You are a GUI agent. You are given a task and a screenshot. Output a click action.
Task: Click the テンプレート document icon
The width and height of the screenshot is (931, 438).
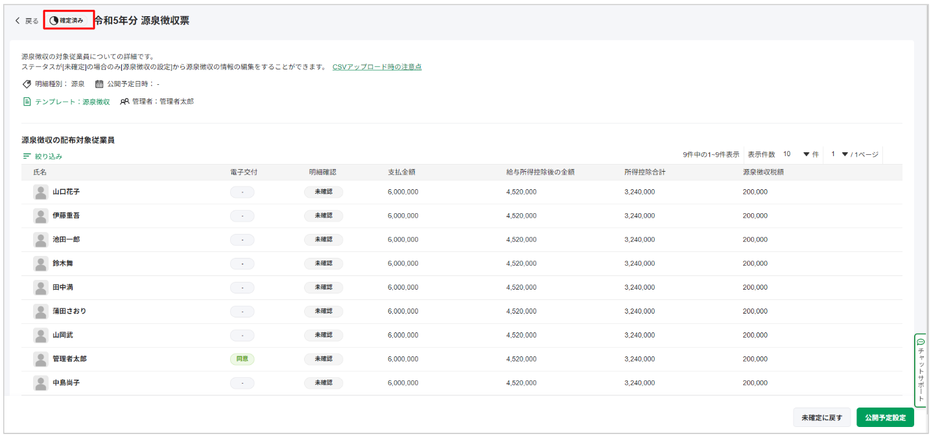[27, 102]
